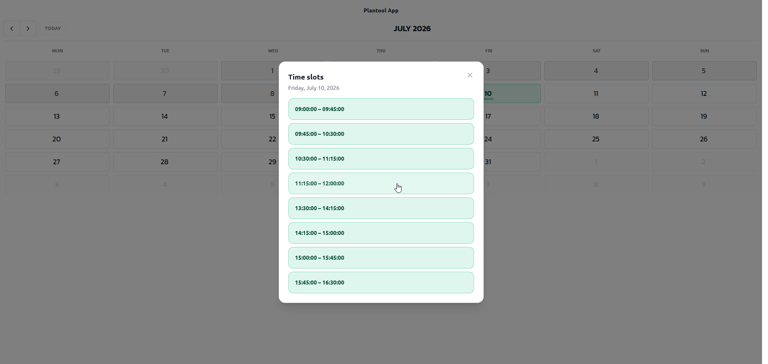
Task: Click the TODAY button
Action: (x=53, y=28)
